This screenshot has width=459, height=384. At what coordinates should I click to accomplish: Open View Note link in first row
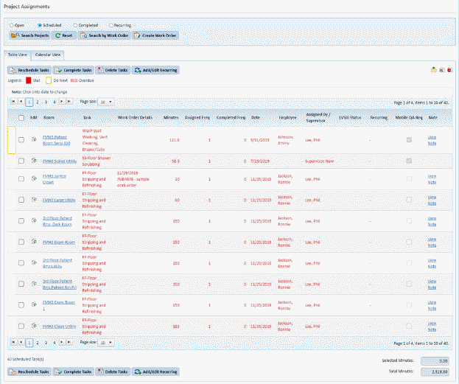[432, 139]
